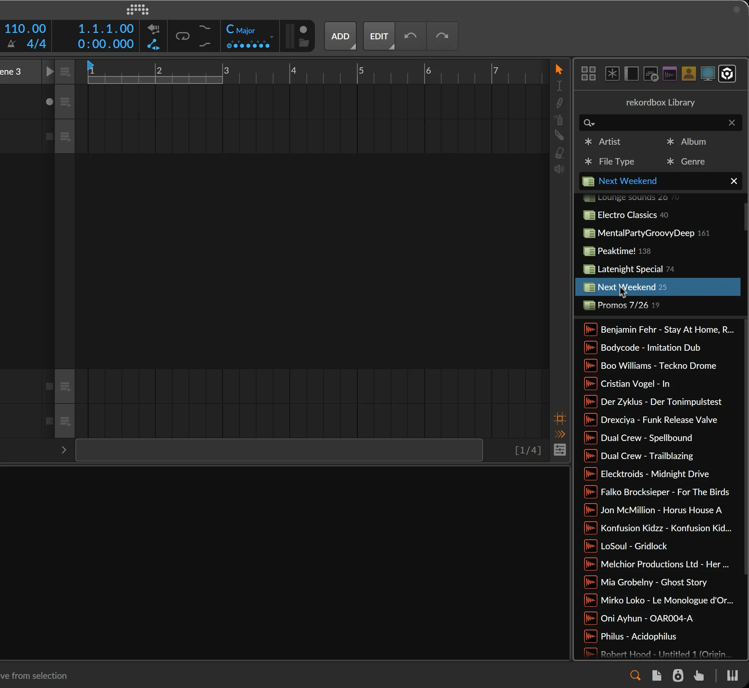Open the Studio I/O speaker panel
749x688 pixels.
pyautogui.click(x=678, y=675)
